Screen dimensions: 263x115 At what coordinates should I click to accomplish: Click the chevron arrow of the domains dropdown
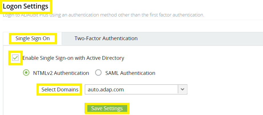click(x=183, y=90)
